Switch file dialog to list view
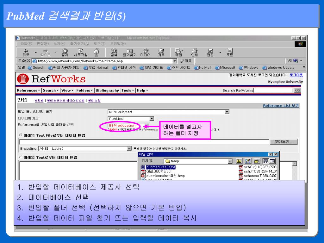Screen dimensions: 324x243 [266, 161]
